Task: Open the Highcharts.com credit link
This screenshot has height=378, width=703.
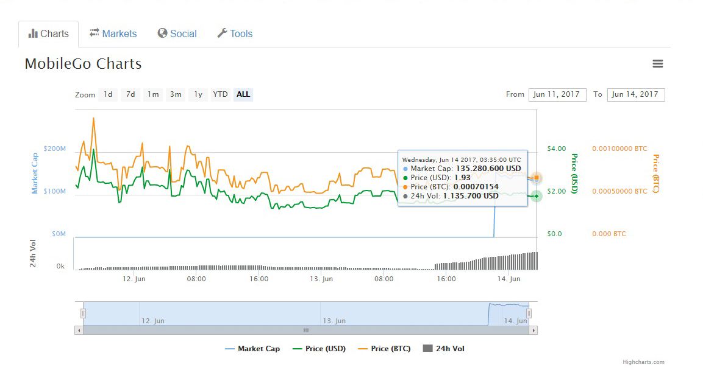Action: pyautogui.click(x=643, y=362)
